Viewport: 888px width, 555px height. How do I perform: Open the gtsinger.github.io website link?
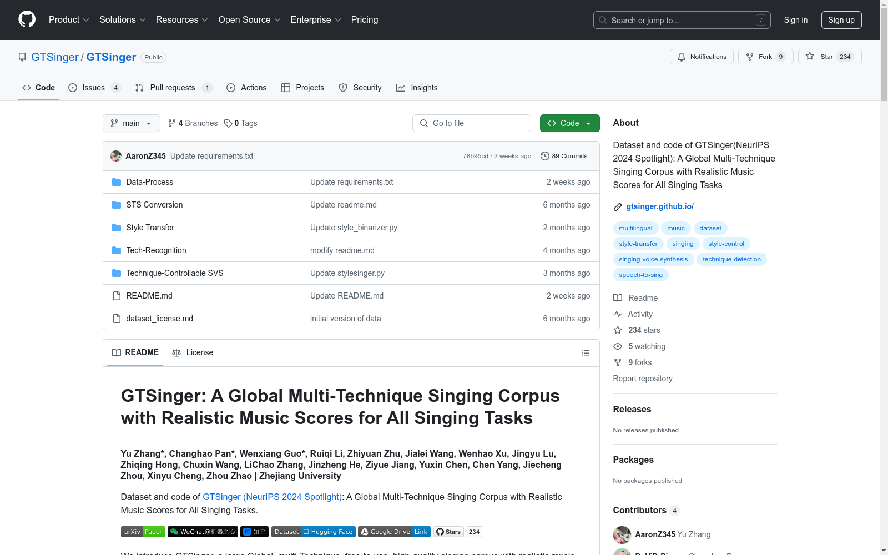pos(660,206)
